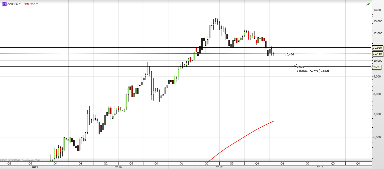This screenshot has width=384, height=169.
Task: Select the 9,598 price level tag
Action: point(377,67)
